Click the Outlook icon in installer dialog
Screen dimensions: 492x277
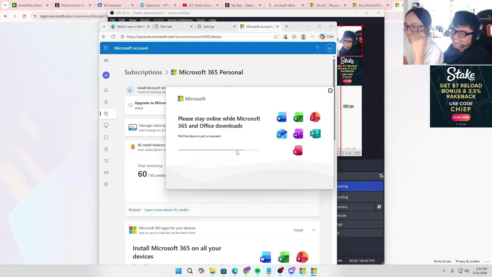[281, 134]
